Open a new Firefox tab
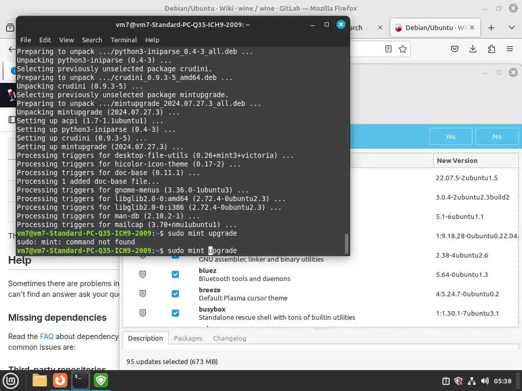The height and width of the screenshot is (391, 522). pyautogui.click(x=491, y=27)
